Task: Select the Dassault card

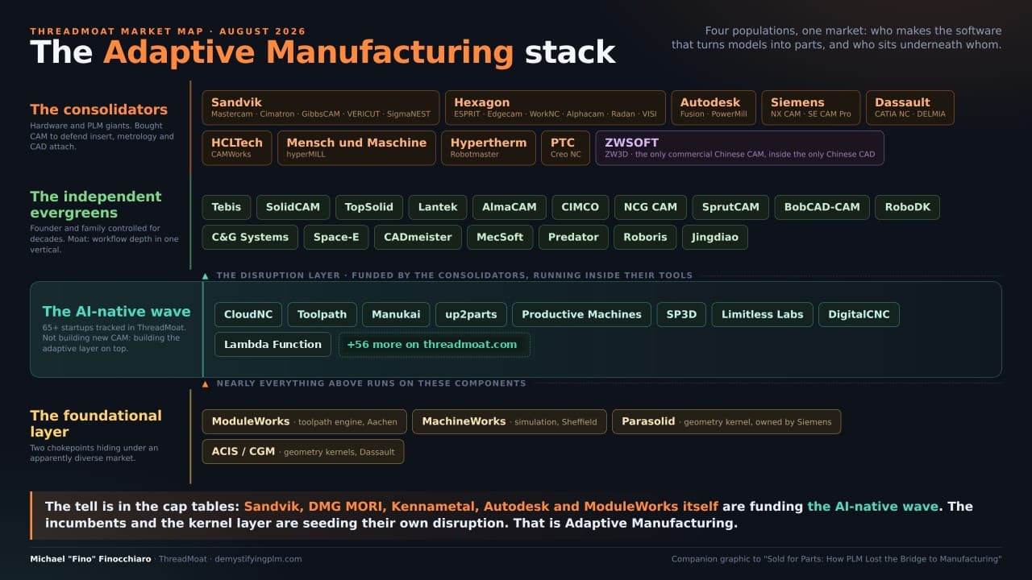Action: 910,108
